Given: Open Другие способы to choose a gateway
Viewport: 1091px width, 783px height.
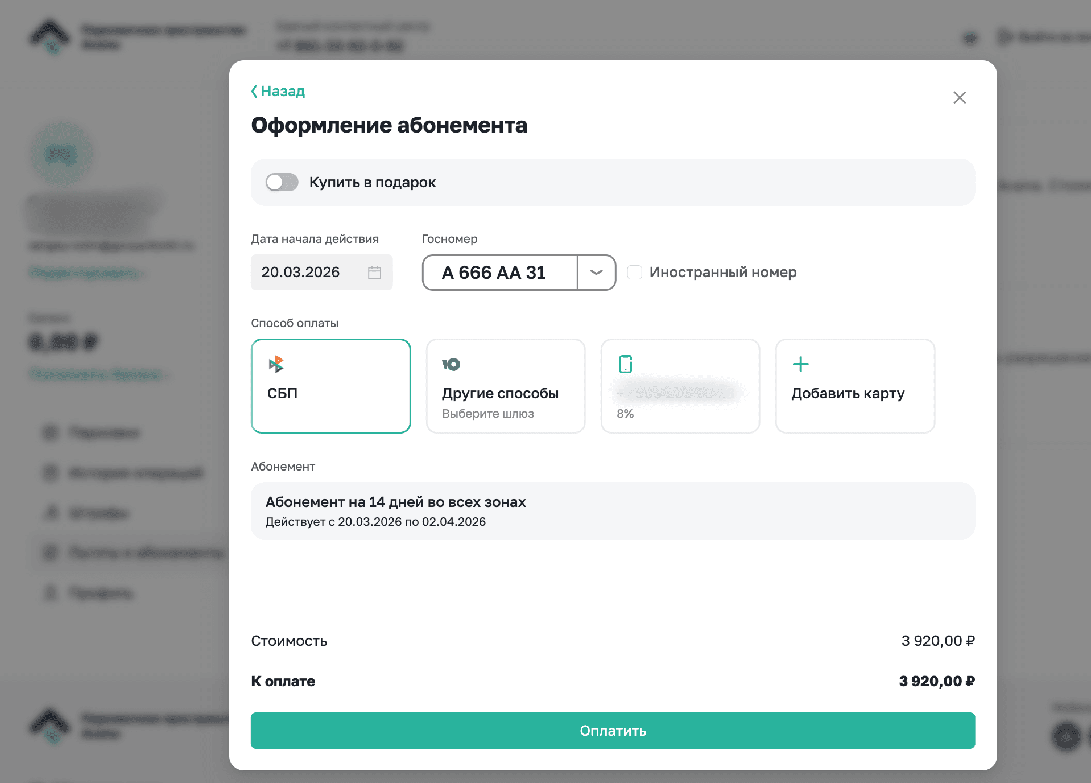Looking at the screenshot, I should (505, 386).
